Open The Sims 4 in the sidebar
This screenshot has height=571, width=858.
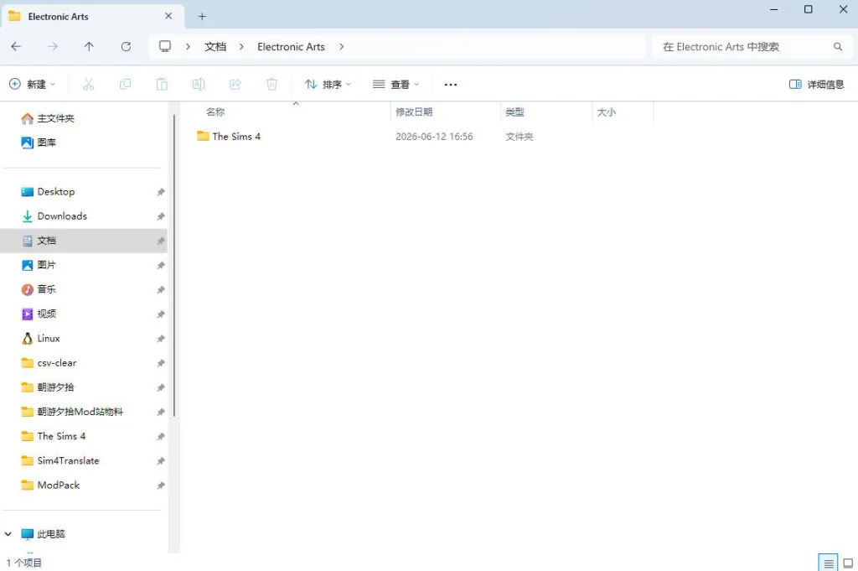pyautogui.click(x=61, y=436)
